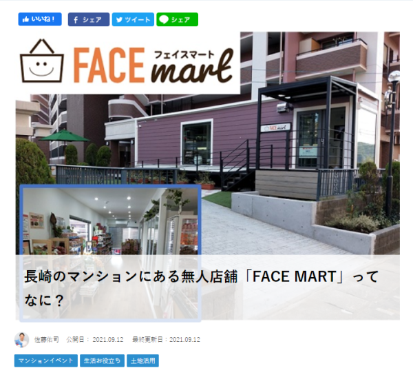Click the orange FACE logo text
The width and height of the screenshot is (413, 375).
point(109,65)
